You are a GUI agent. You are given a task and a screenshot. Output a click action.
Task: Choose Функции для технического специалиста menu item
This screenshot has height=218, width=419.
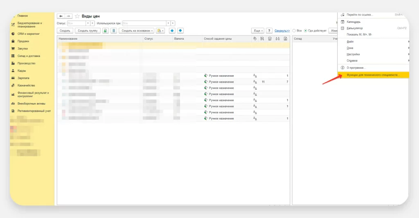[x=372, y=75]
